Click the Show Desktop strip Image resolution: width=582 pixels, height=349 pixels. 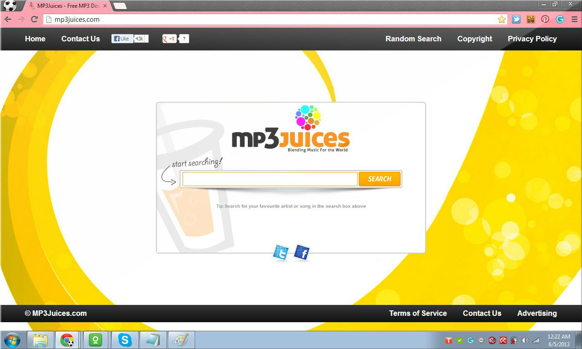578,340
